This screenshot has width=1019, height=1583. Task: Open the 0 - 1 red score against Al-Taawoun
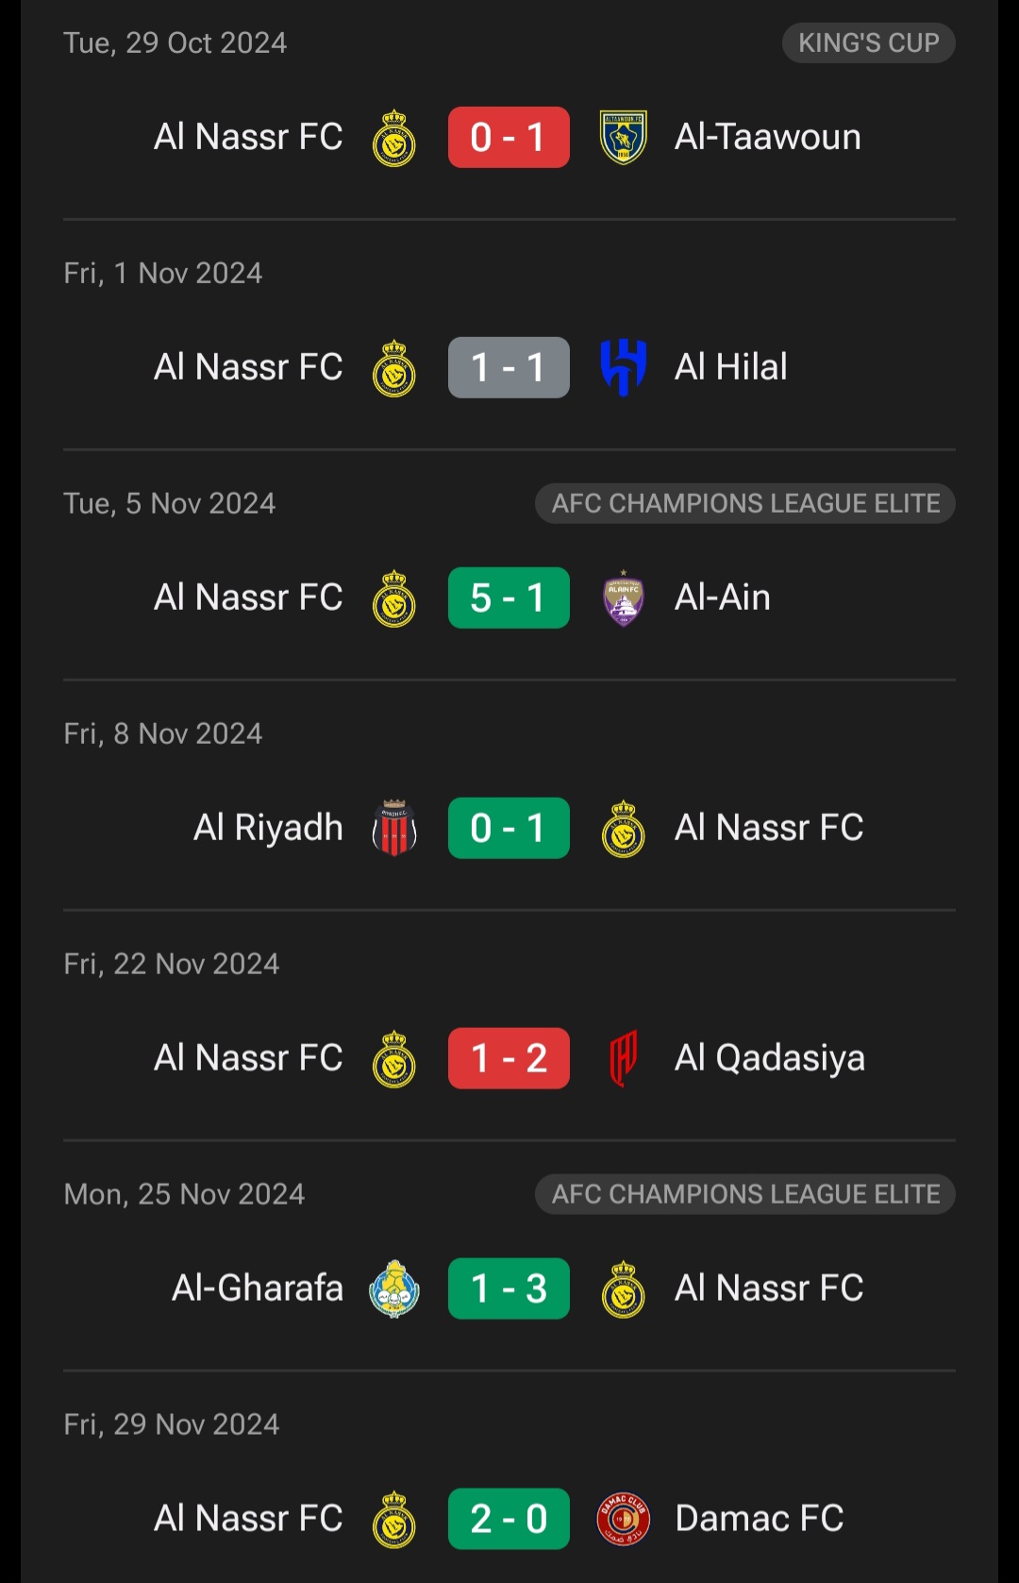click(x=509, y=138)
